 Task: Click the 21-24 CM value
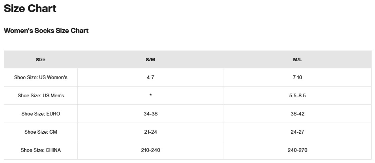coord(150,132)
